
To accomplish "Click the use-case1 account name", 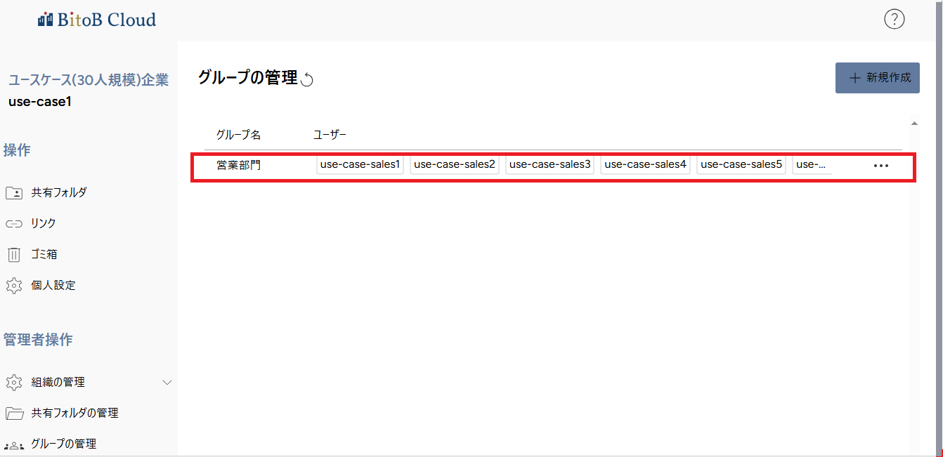I will [40, 102].
